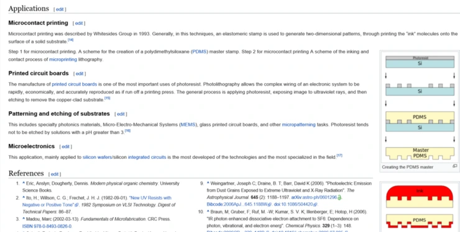Screen dimensions: 460x232
Task: Click the 'Master PDMS' stamp in the diagram
Action: click(x=420, y=153)
